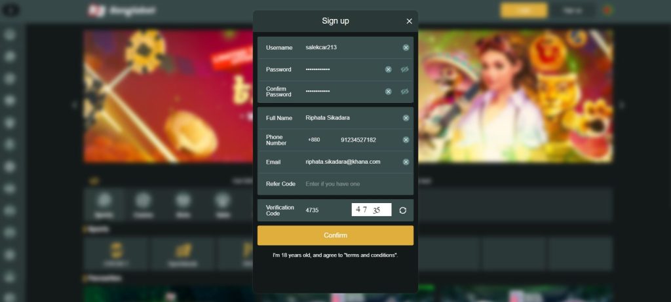Clear the Username field with its X icon
This screenshot has height=302, width=671.
[x=406, y=47]
